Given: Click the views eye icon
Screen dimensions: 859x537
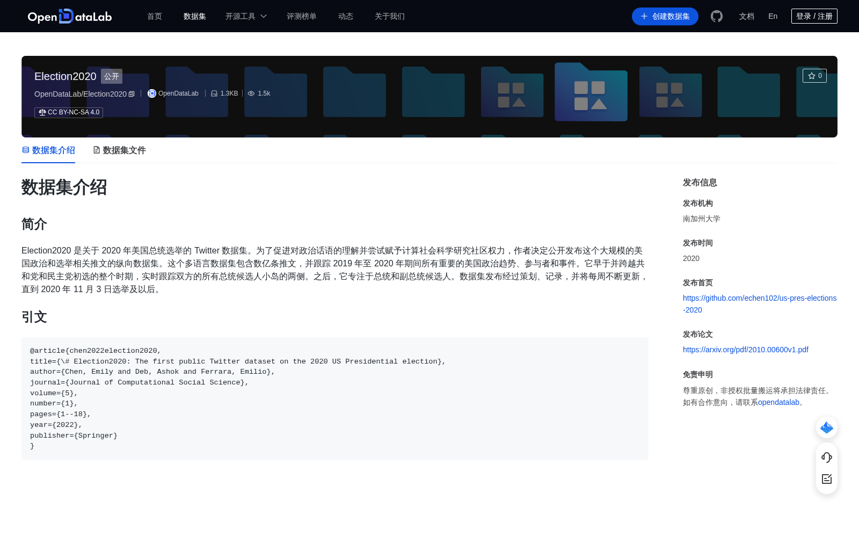Looking at the screenshot, I should click(x=251, y=93).
